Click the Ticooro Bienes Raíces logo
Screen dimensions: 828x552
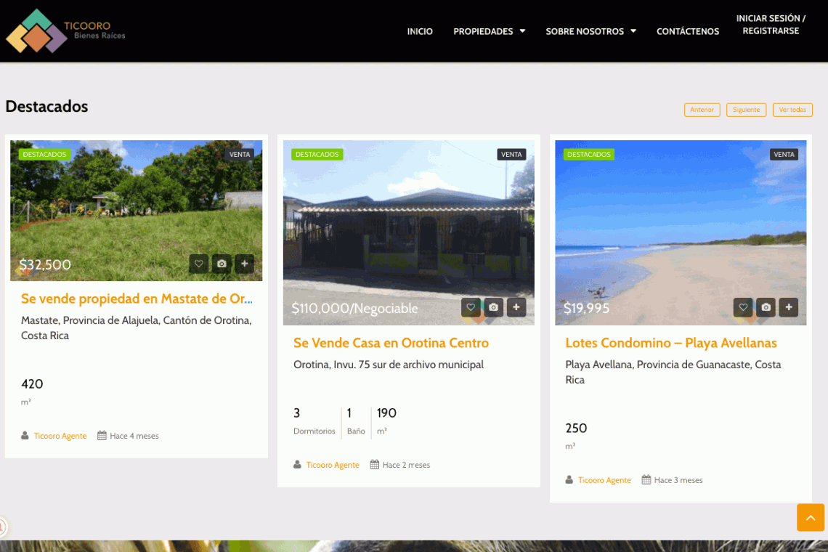(x=65, y=31)
